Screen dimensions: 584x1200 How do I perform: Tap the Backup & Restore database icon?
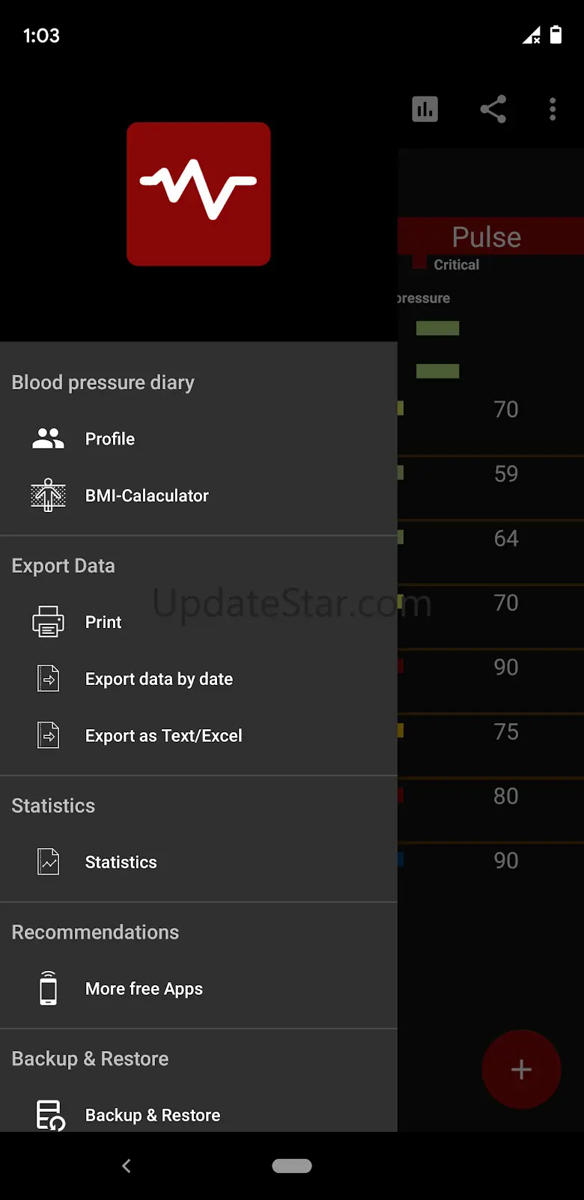pos(50,1115)
